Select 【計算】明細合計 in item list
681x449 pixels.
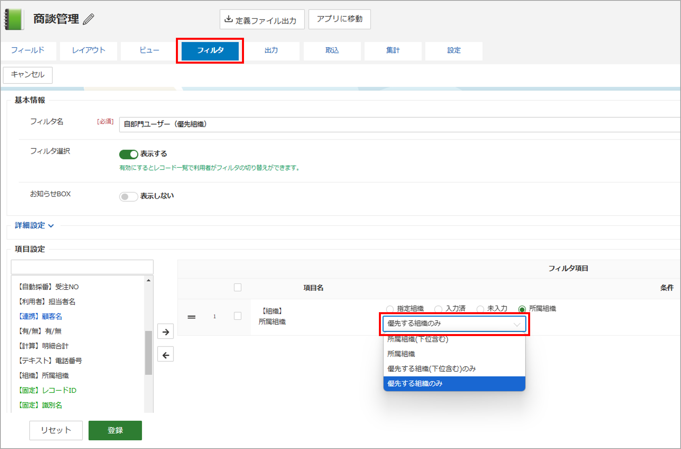tap(43, 346)
